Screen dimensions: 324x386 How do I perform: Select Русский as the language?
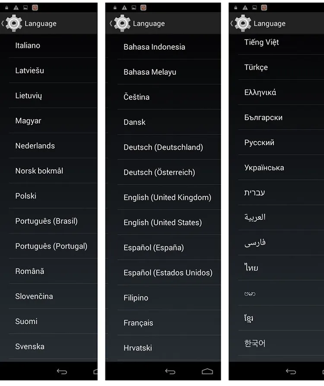tap(259, 143)
